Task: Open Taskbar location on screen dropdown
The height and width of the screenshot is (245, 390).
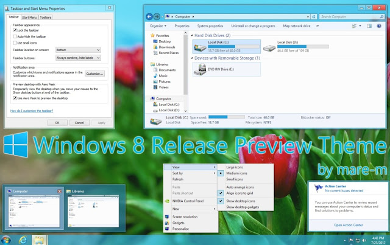Action: coord(78,50)
